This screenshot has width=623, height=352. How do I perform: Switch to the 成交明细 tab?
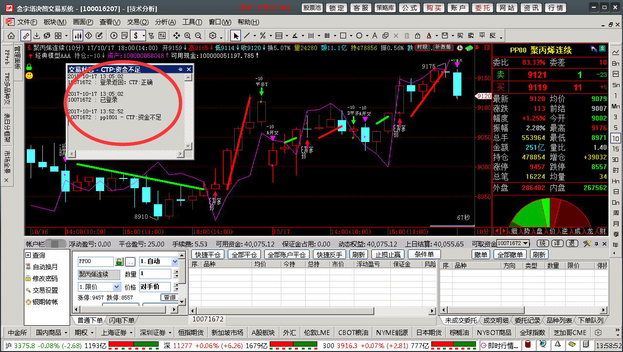coord(495,320)
